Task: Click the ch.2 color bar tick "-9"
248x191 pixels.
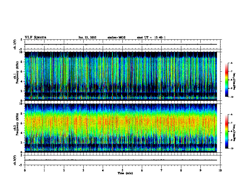Action: click(231, 140)
